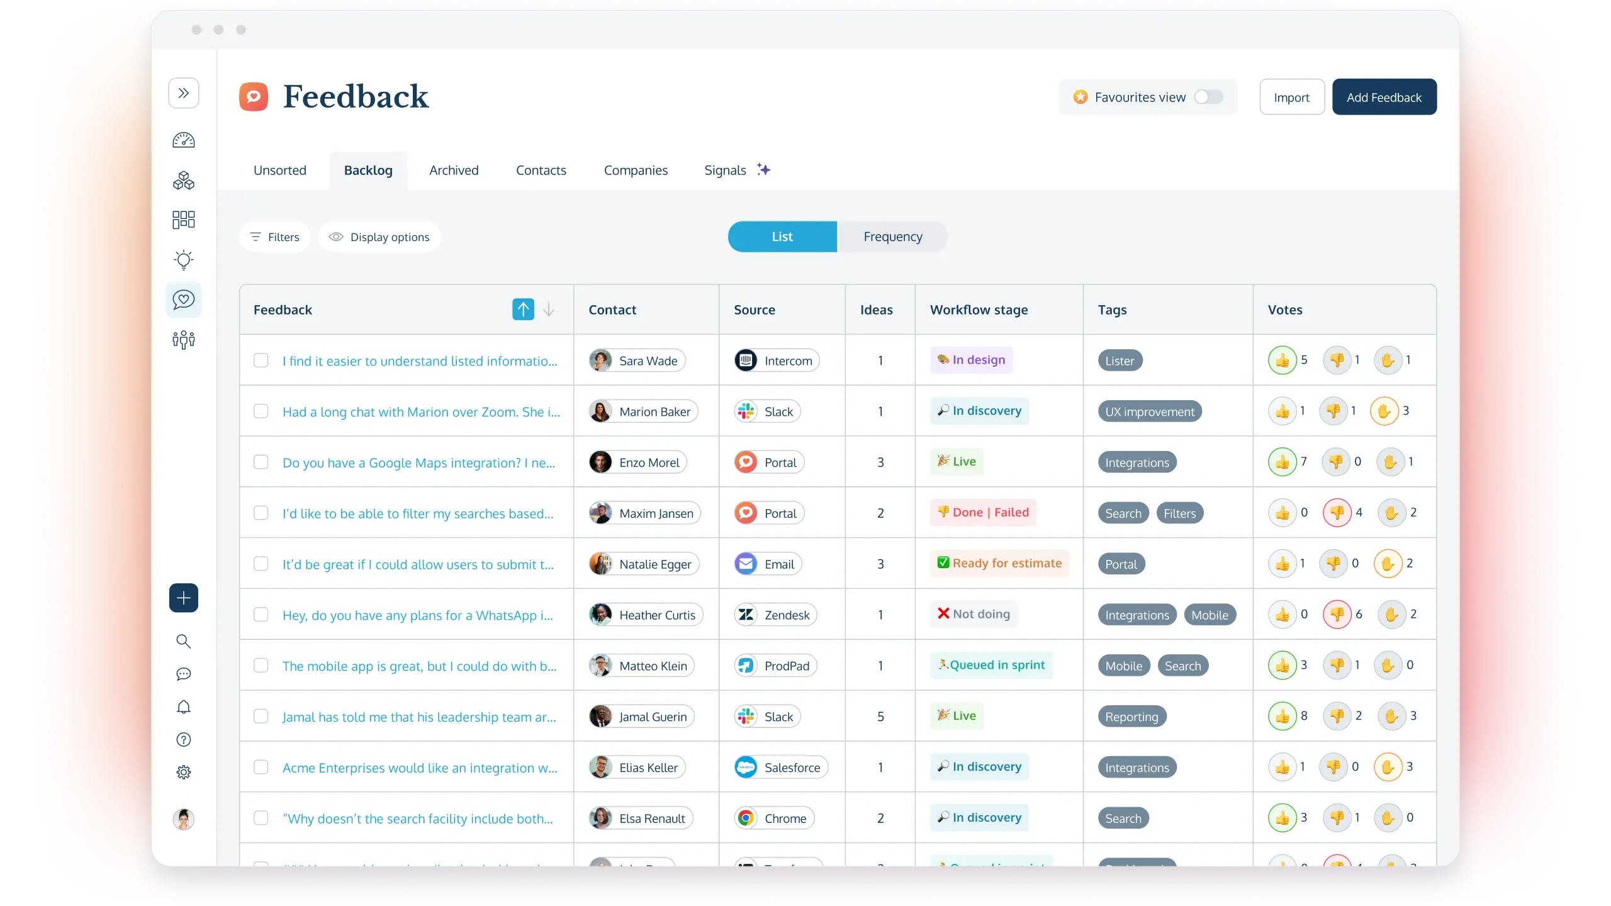Switch to the Archived tab
The width and height of the screenshot is (1611, 906).
coord(454,171)
